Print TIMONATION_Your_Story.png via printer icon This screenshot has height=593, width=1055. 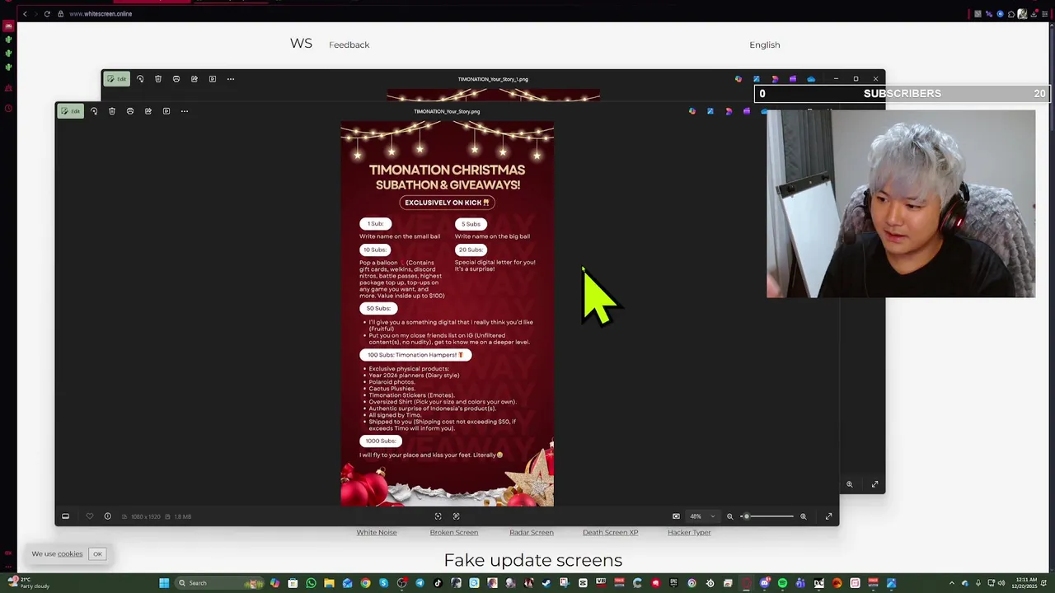pyautogui.click(x=130, y=111)
